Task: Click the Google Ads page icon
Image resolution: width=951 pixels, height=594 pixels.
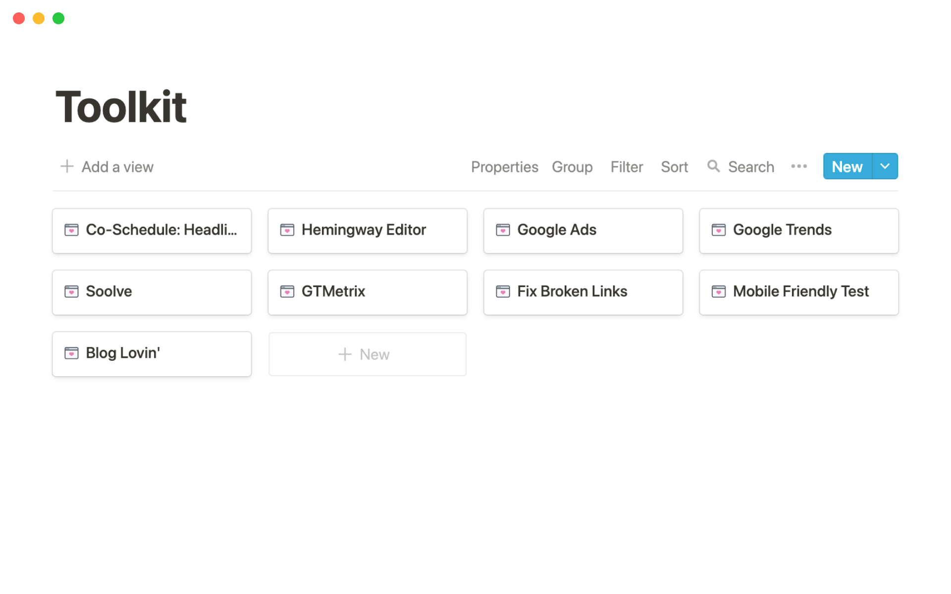Action: [503, 230]
